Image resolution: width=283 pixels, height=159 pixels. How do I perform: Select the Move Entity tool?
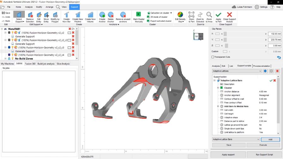pyautogui.click(x=46, y=17)
